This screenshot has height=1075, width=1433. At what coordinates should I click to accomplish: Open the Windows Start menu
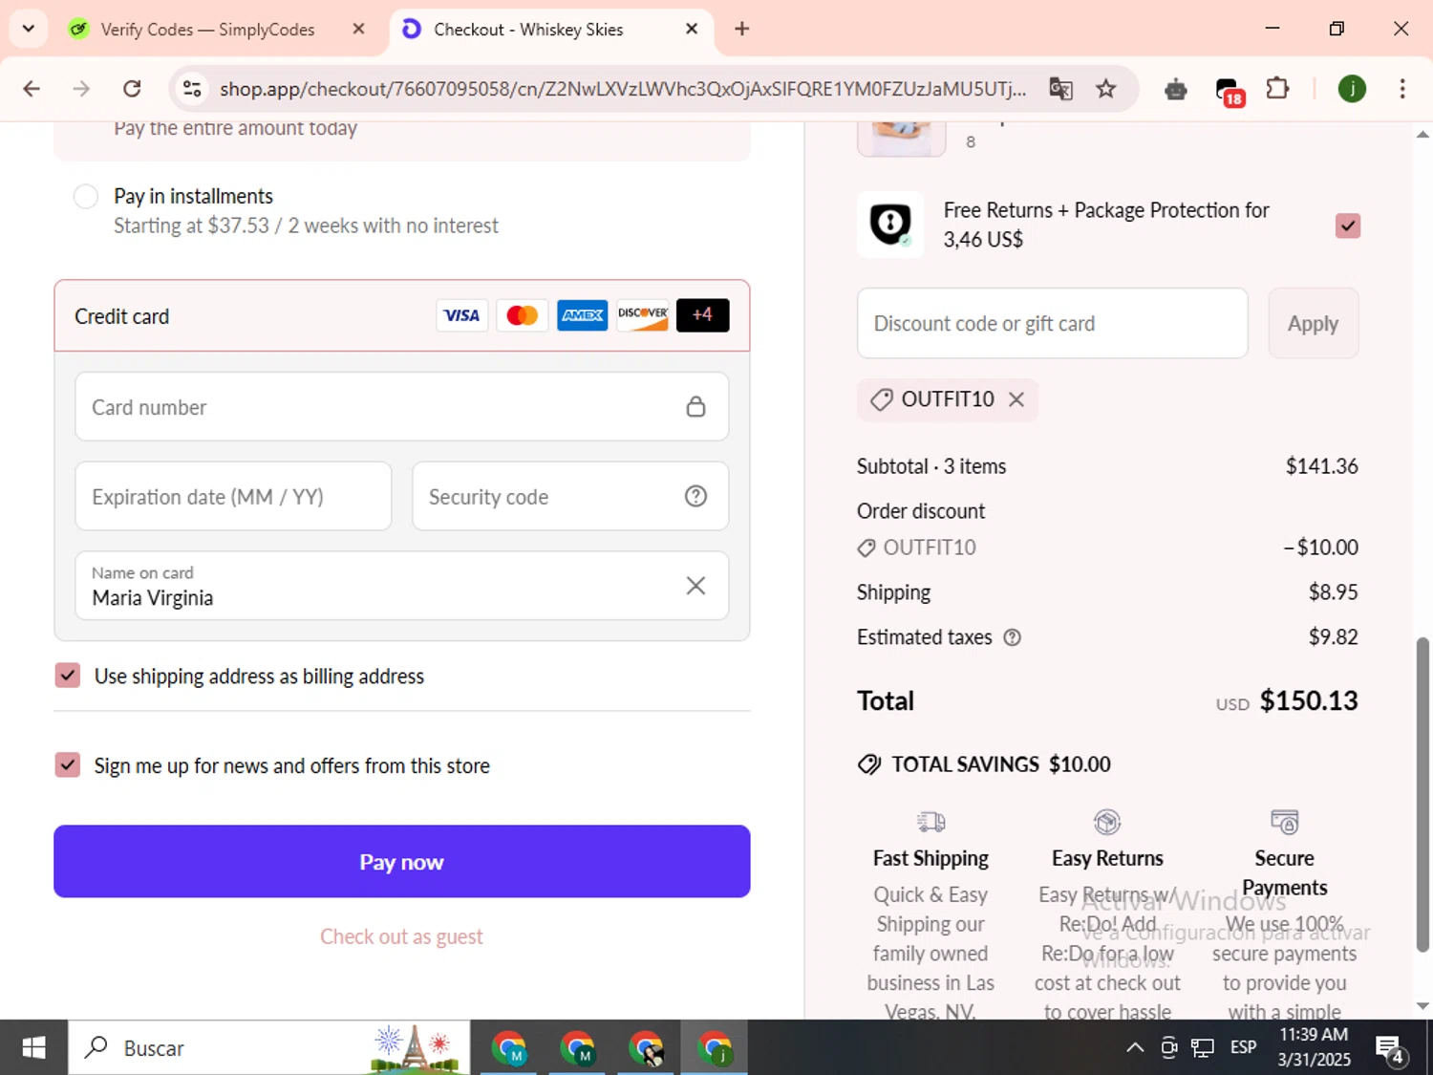tap(33, 1048)
